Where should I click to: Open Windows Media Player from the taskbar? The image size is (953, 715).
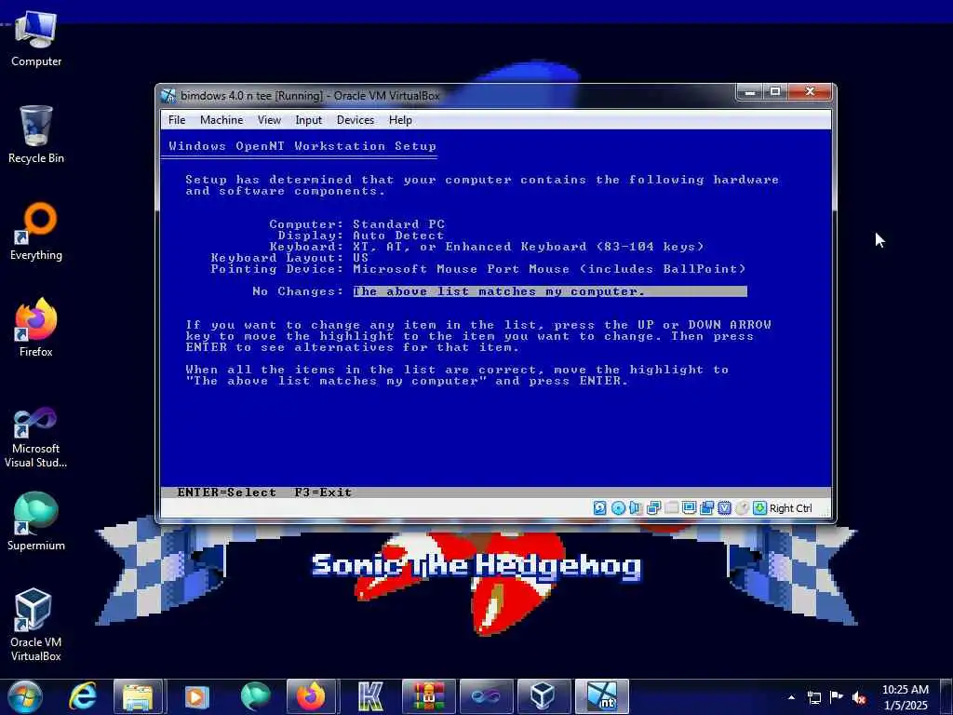(x=195, y=696)
